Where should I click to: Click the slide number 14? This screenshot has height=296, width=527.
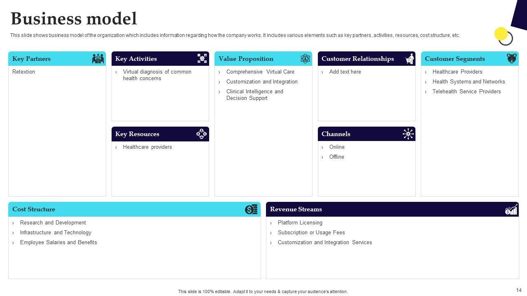tap(518, 290)
